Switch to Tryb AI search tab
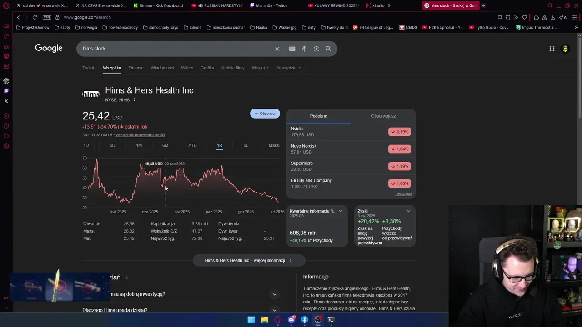The height and width of the screenshot is (327, 582). click(x=89, y=68)
